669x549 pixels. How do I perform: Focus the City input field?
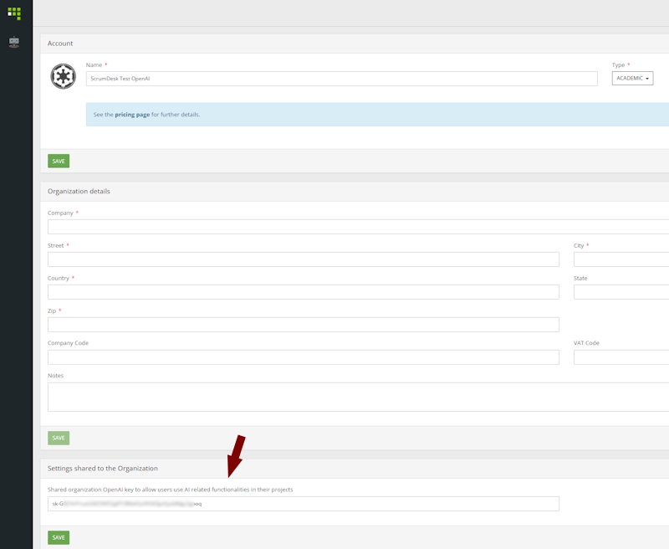click(x=621, y=259)
